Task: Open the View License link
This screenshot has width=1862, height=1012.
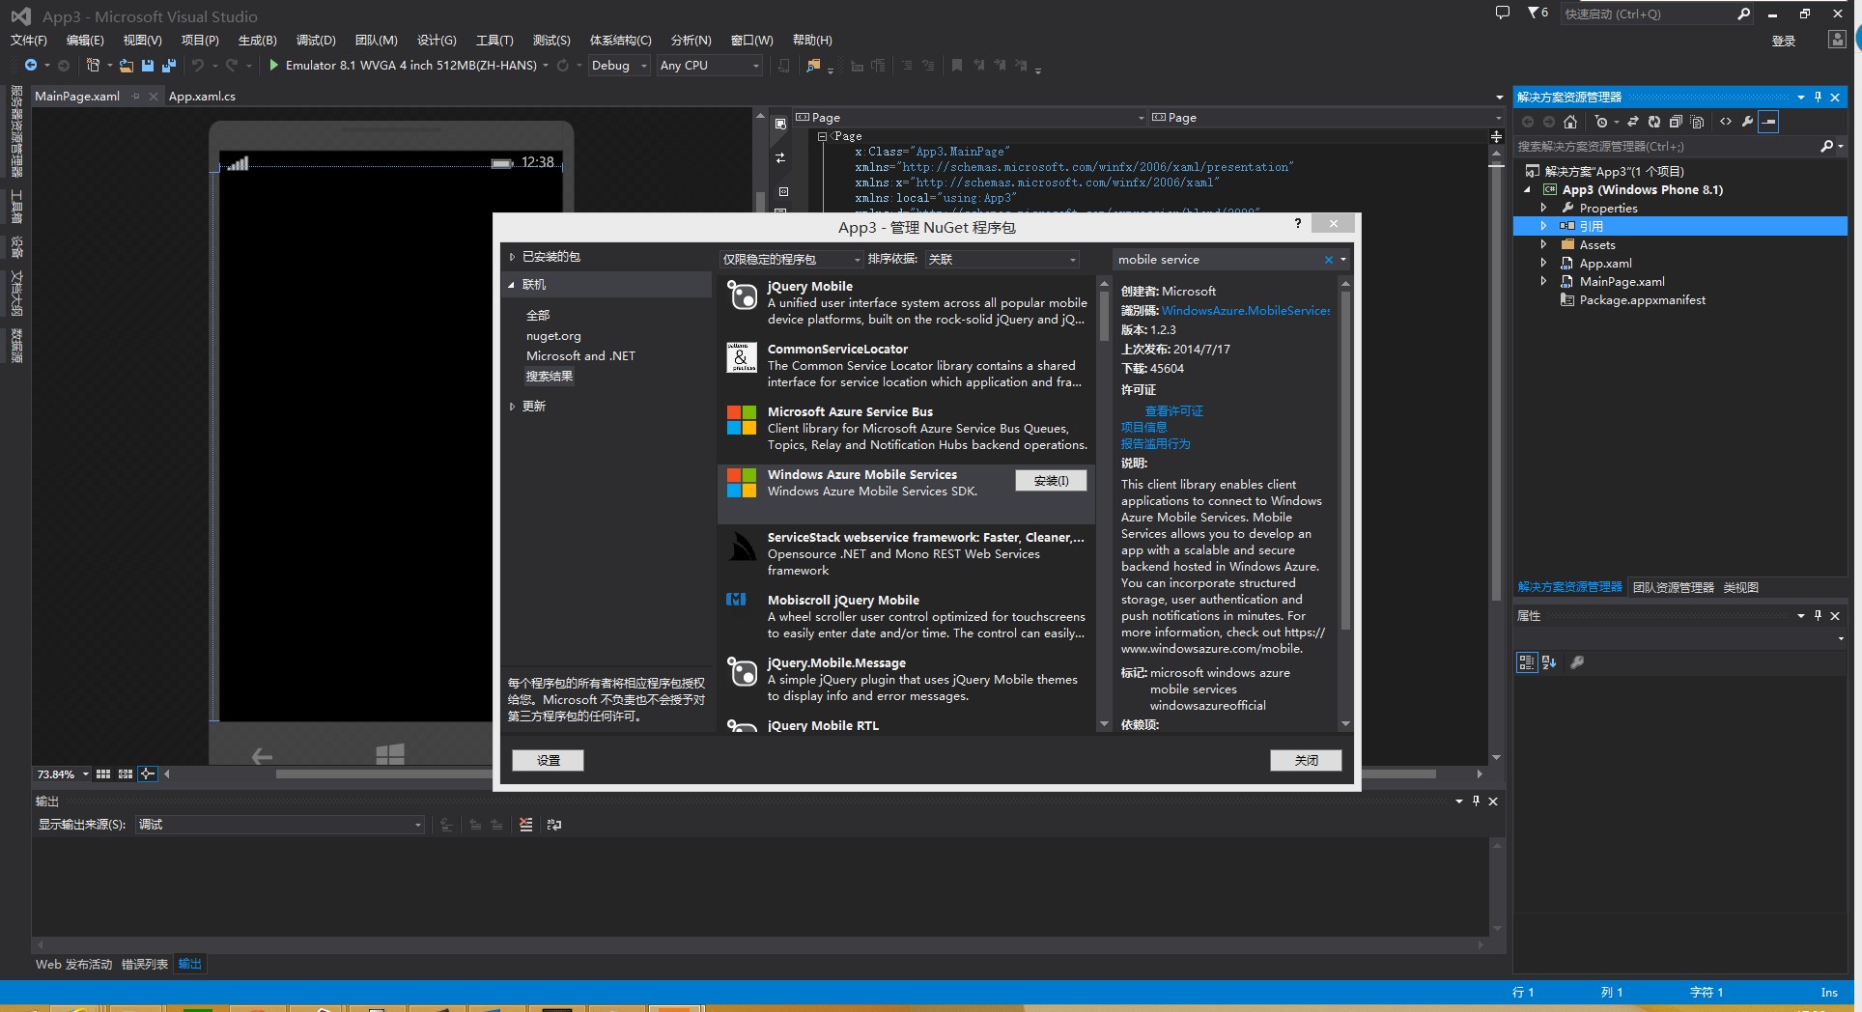Action: pos(1174,411)
